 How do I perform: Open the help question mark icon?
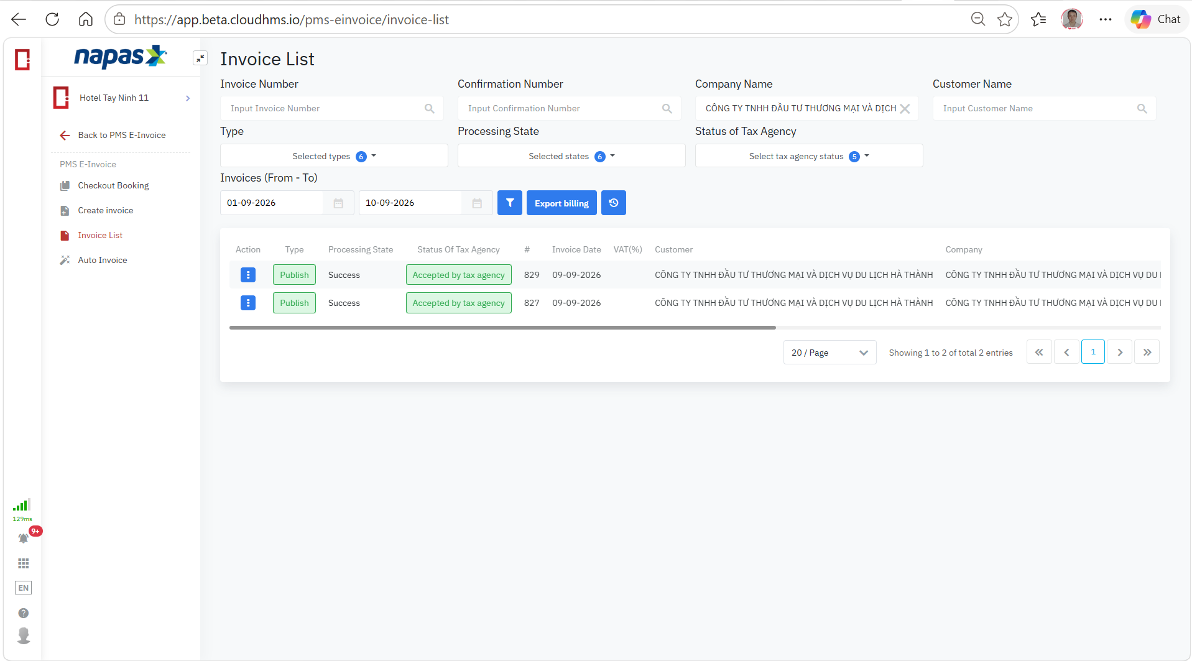coord(24,613)
